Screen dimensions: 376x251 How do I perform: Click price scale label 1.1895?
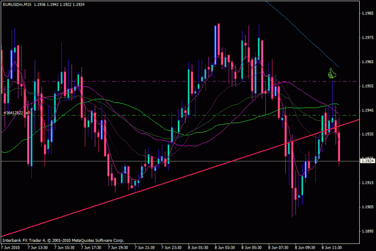click(x=368, y=231)
